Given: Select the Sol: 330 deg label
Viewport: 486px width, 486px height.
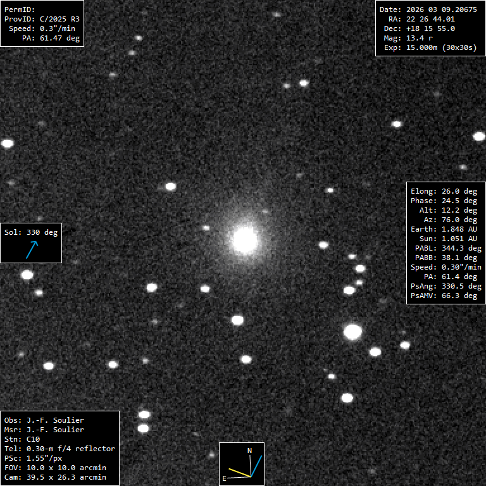Looking at the screenshot, I should pos(31,232).
